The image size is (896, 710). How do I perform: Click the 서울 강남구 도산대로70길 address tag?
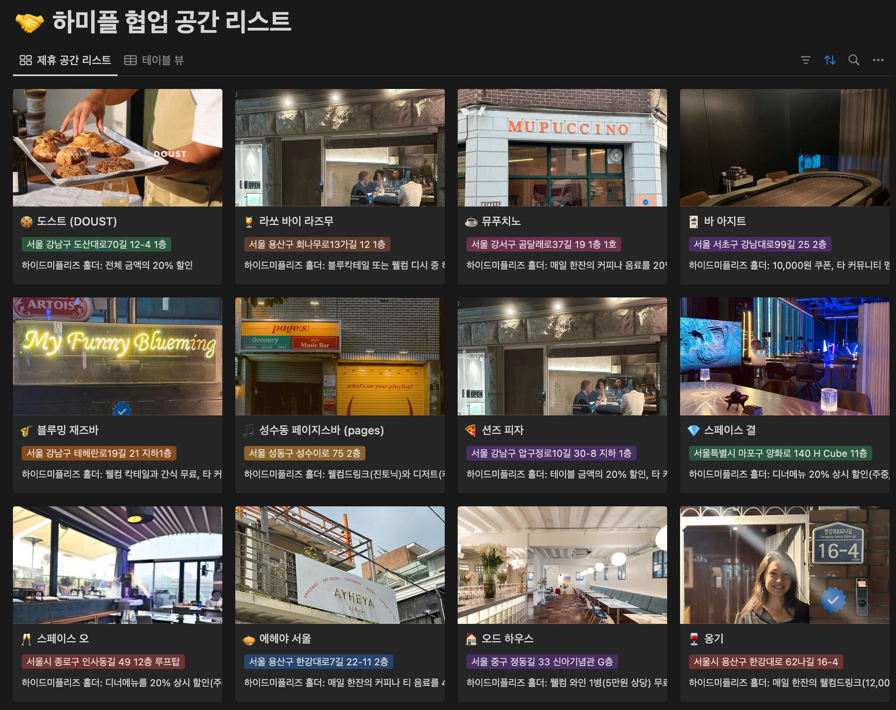pyautogui.click(x=96, y=245)
